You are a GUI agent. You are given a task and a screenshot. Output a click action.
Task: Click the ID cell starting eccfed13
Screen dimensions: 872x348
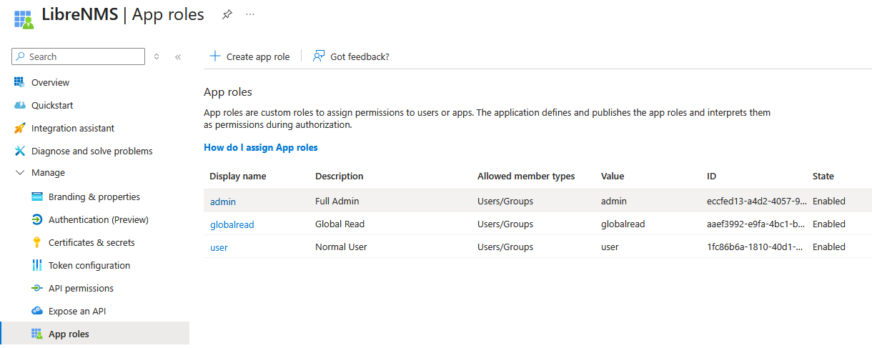click(x=757, y=201)
